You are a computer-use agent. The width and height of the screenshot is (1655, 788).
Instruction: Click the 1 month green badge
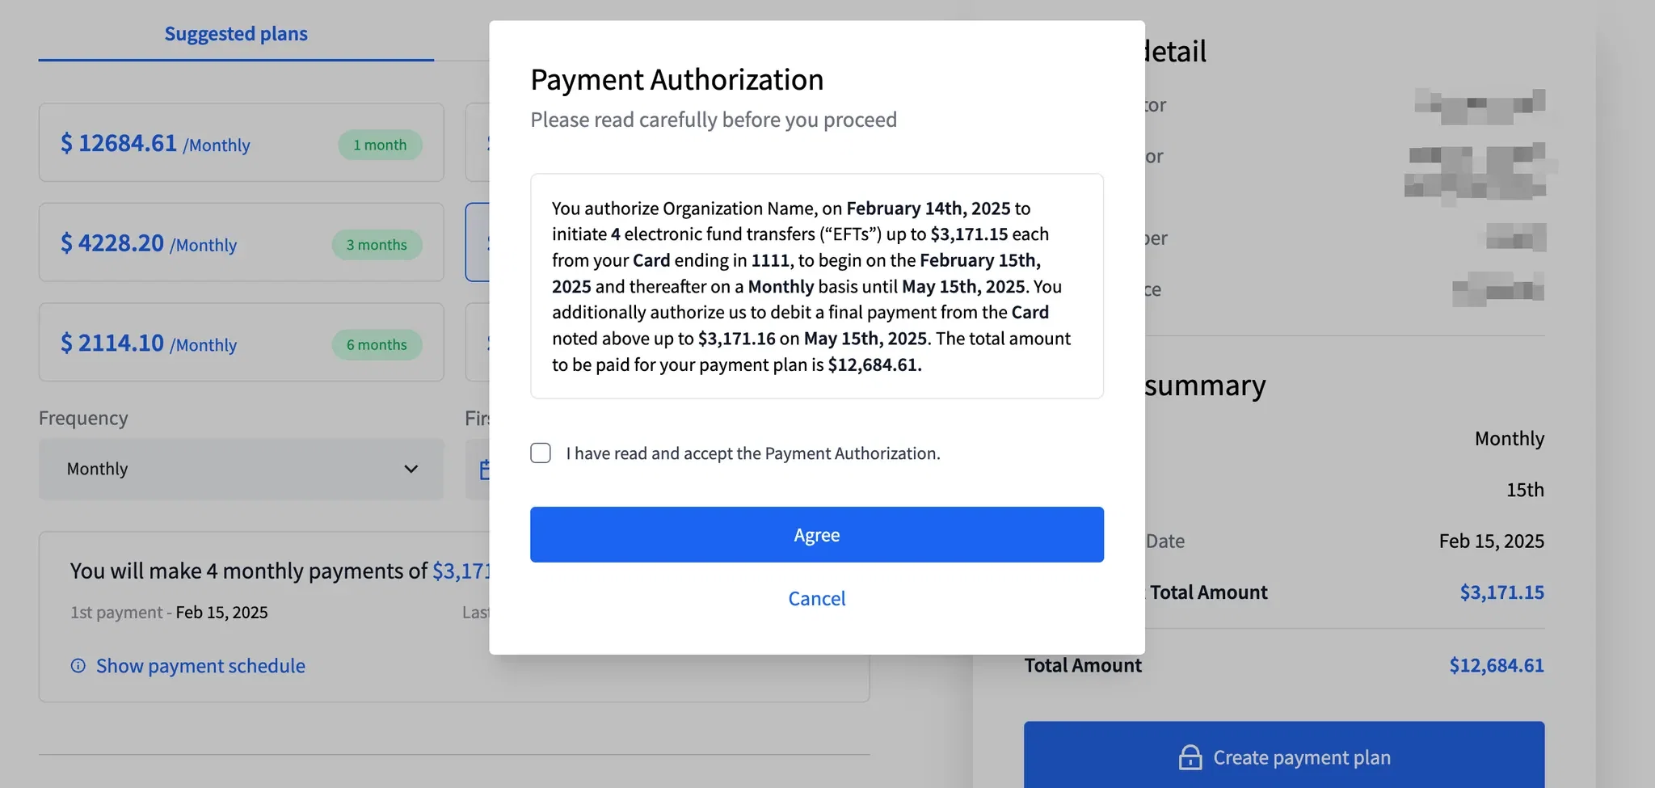(380, 145)
